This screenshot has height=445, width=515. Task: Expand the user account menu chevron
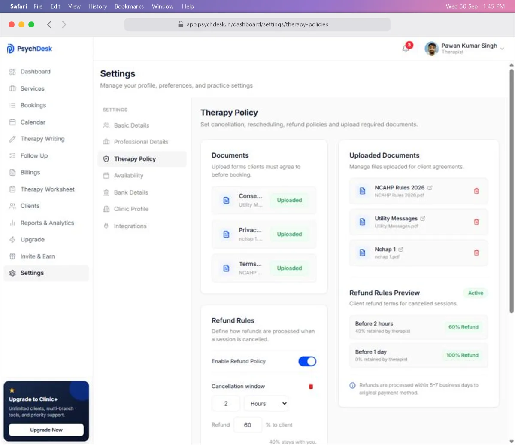tap(502, 49)
